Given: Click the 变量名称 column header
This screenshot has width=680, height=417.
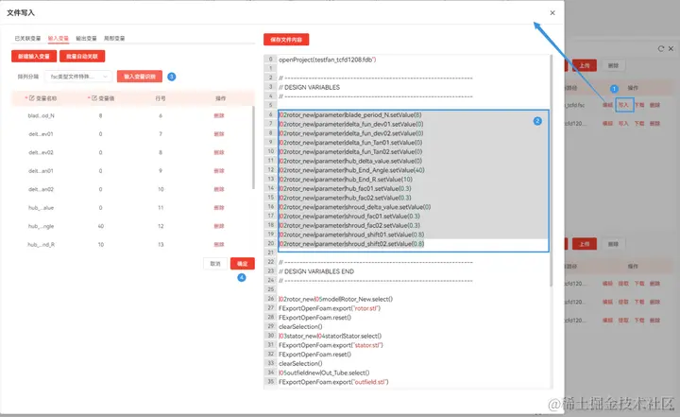Looking at the screenshot, I should pos(46,98).
